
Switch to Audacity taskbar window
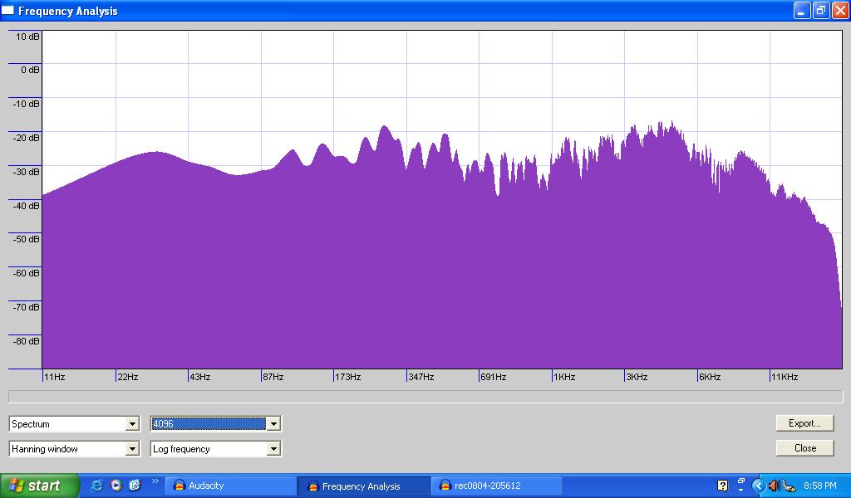229,486
